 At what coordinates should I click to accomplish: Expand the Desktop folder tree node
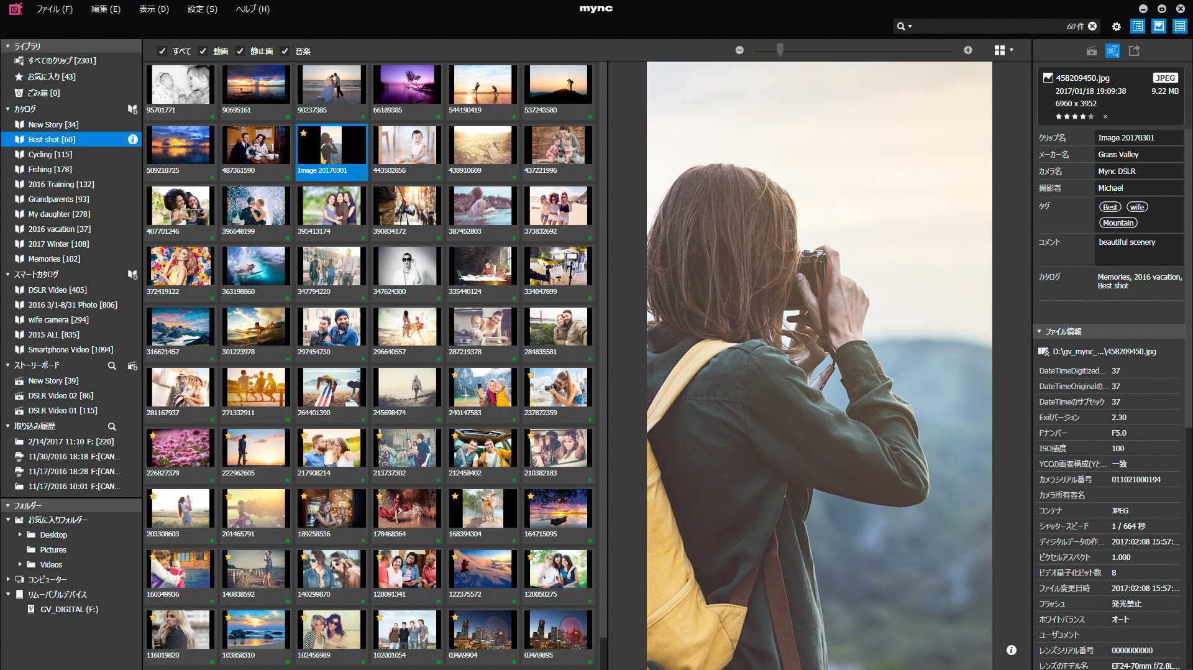click(20, 535)
